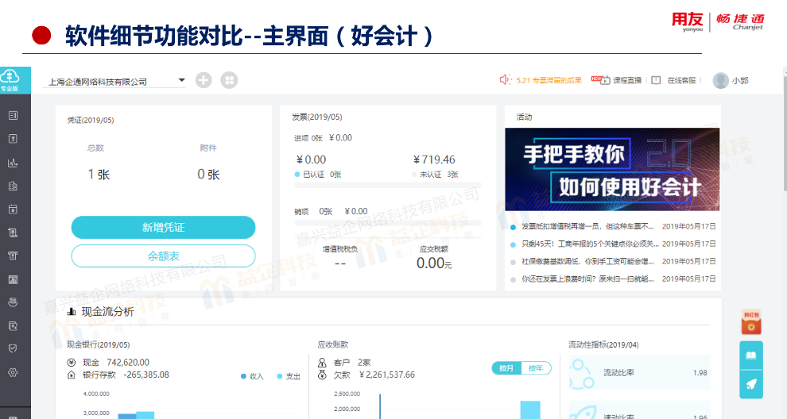This screenshot has height=419, width=787.
Task: Open the yen-document sidebar icon
Action: pos(13,139)
